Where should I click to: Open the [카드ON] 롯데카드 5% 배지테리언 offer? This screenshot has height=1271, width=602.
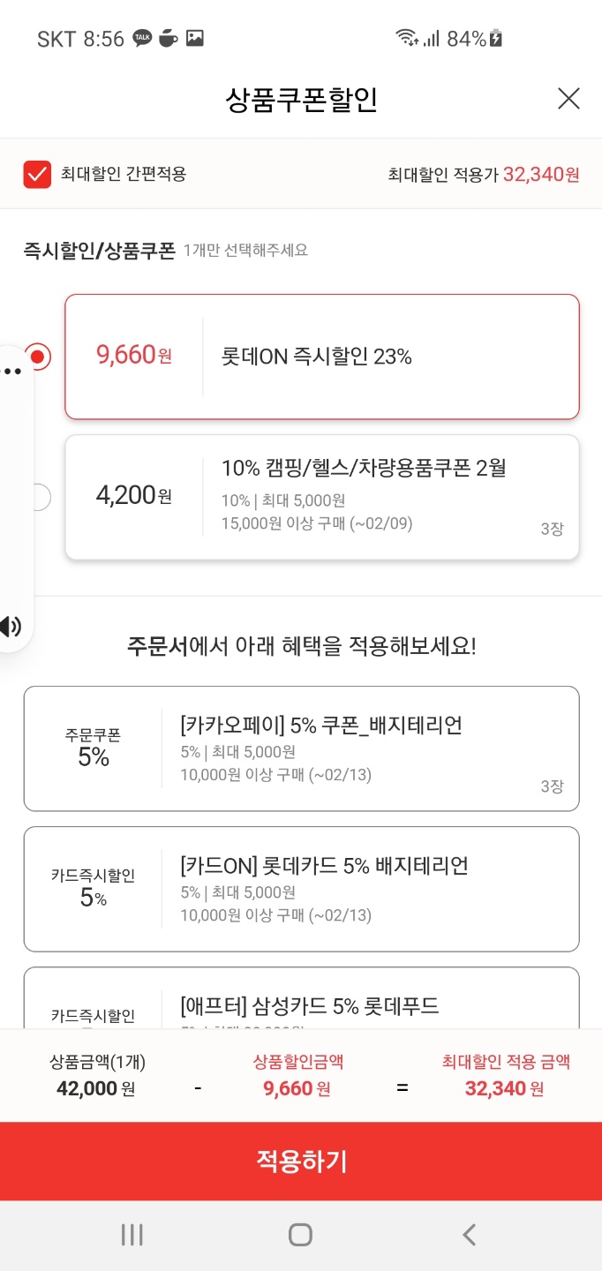(301, 889)
